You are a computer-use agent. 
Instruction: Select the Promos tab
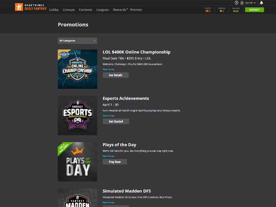(x=136, y=10)
